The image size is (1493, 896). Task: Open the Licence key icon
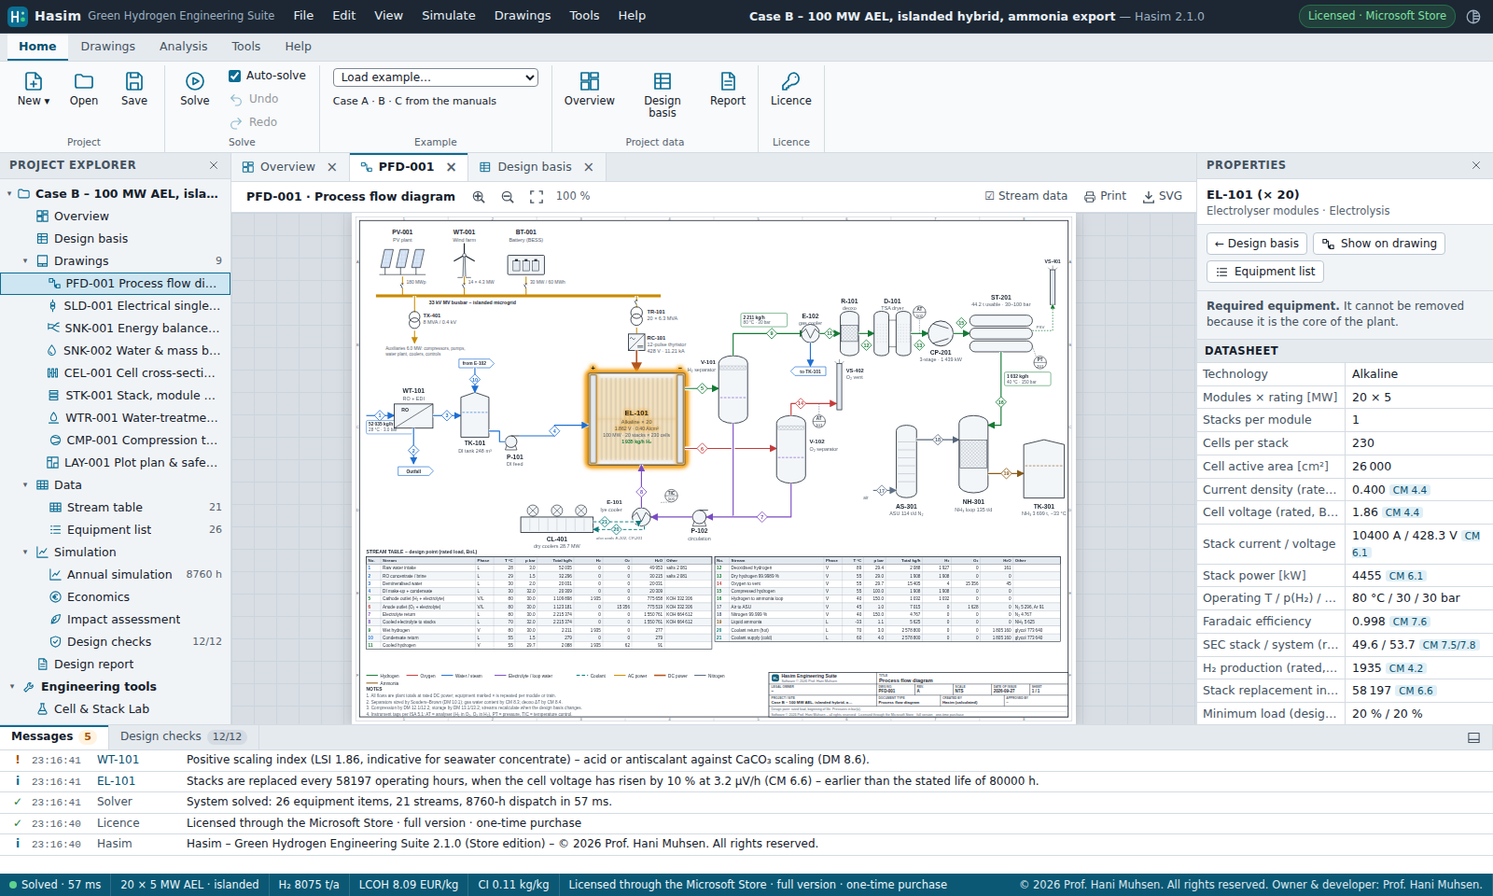point(791,82)
